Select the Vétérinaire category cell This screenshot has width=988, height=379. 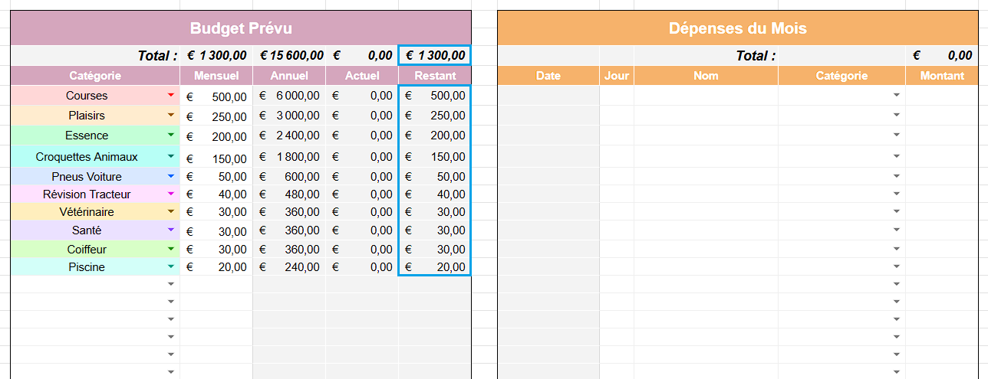87,212
